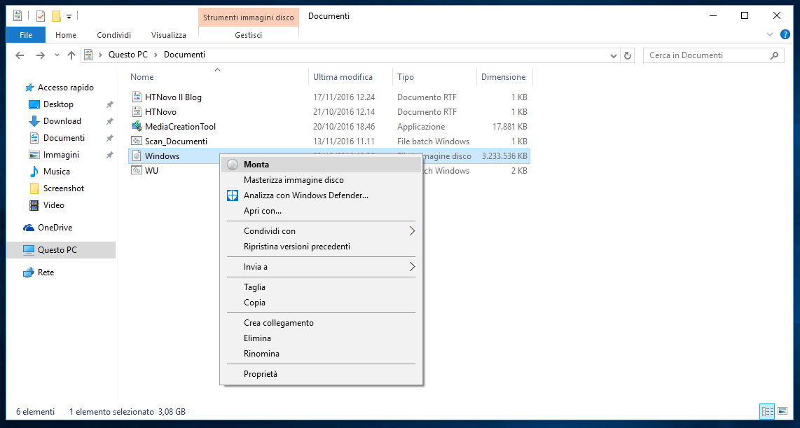This screenshot has width=800, height=428.
Task: Click the MediaCreationTool application icon
Action: pyautogui.click(x=136, y=127)
